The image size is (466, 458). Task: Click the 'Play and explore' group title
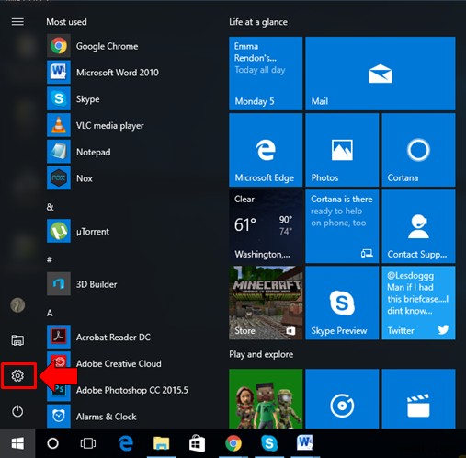[261, 354]
